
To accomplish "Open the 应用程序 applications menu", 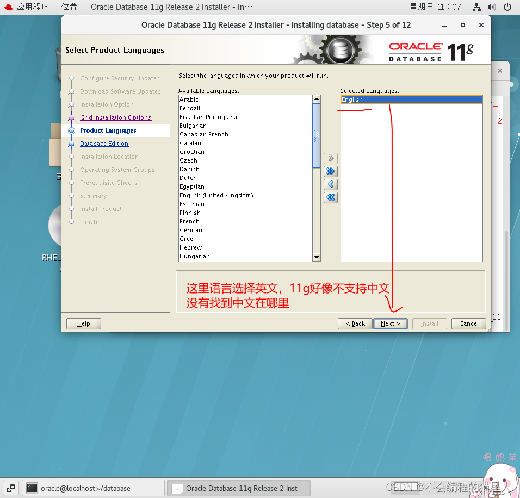I will 33,7.
